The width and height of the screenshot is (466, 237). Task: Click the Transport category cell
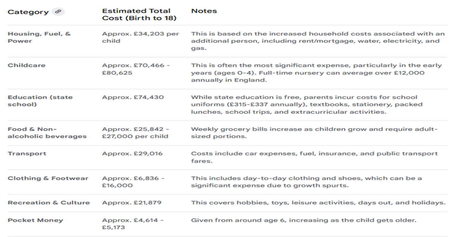tap(27, 154)
